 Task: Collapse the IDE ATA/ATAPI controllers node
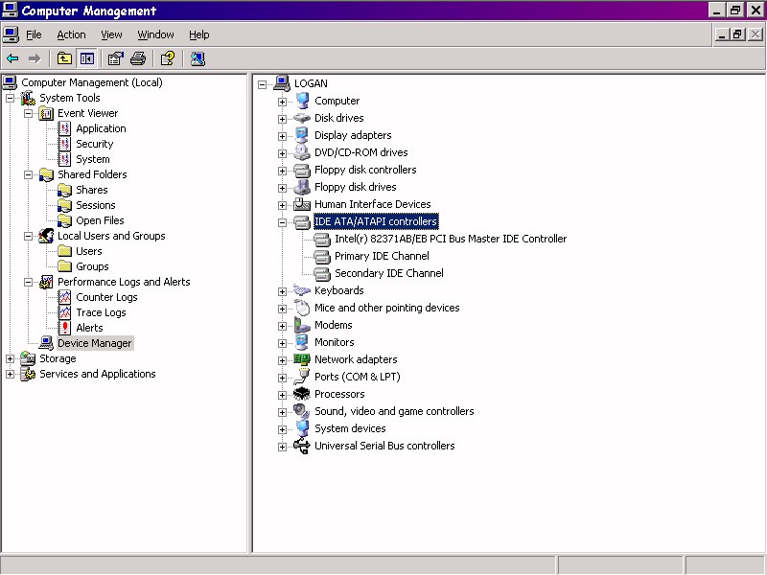tap(282, 222)
